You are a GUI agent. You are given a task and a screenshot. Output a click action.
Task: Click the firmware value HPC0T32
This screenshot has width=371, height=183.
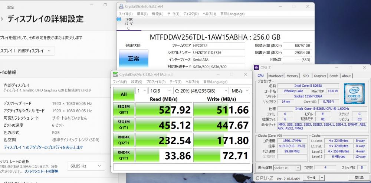pyautogui.click(x=219, y=46)
